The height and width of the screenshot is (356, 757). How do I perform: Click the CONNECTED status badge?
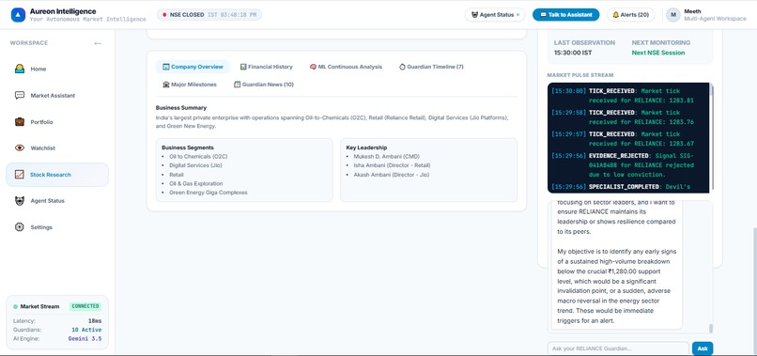click(85, 307)
